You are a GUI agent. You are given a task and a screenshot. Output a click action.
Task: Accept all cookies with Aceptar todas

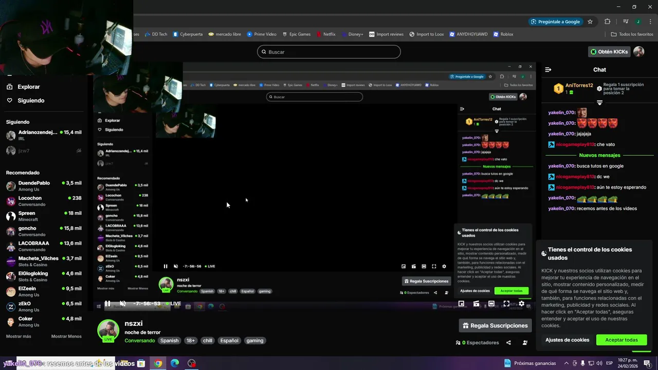tap(622, 340)
